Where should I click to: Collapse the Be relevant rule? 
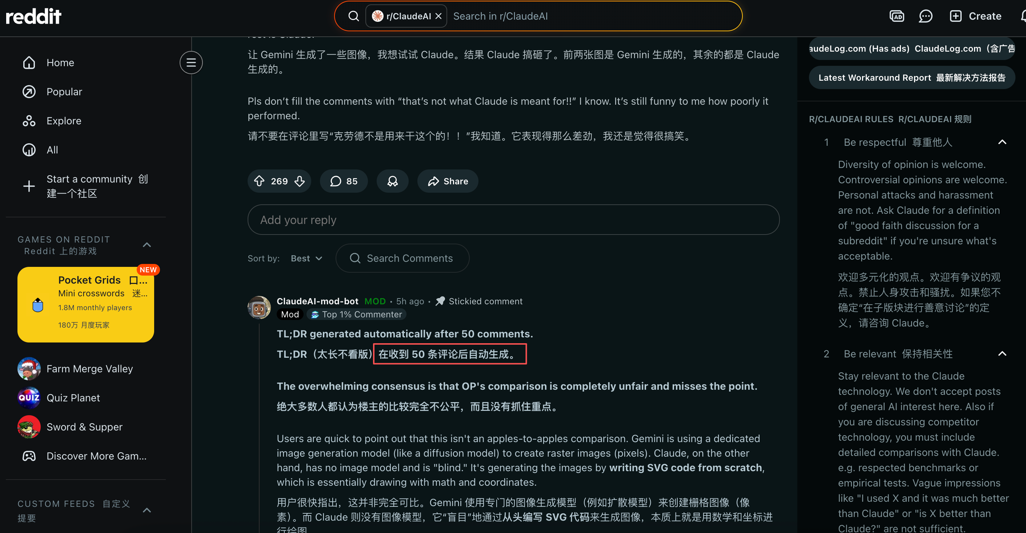pyautogui.click(x=1002, y=354)
